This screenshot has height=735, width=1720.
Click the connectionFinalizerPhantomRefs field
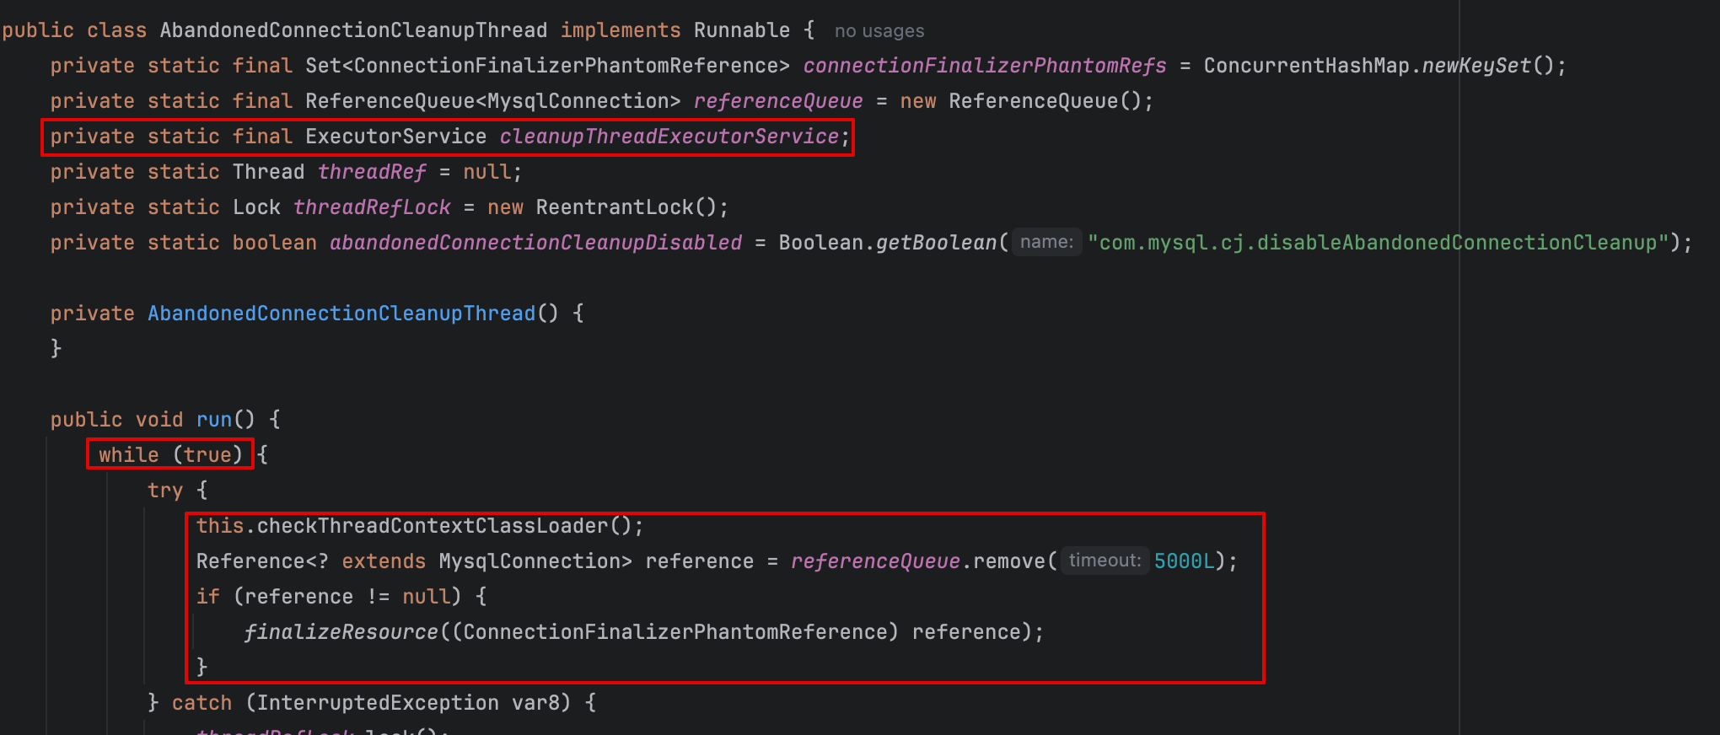985,66
